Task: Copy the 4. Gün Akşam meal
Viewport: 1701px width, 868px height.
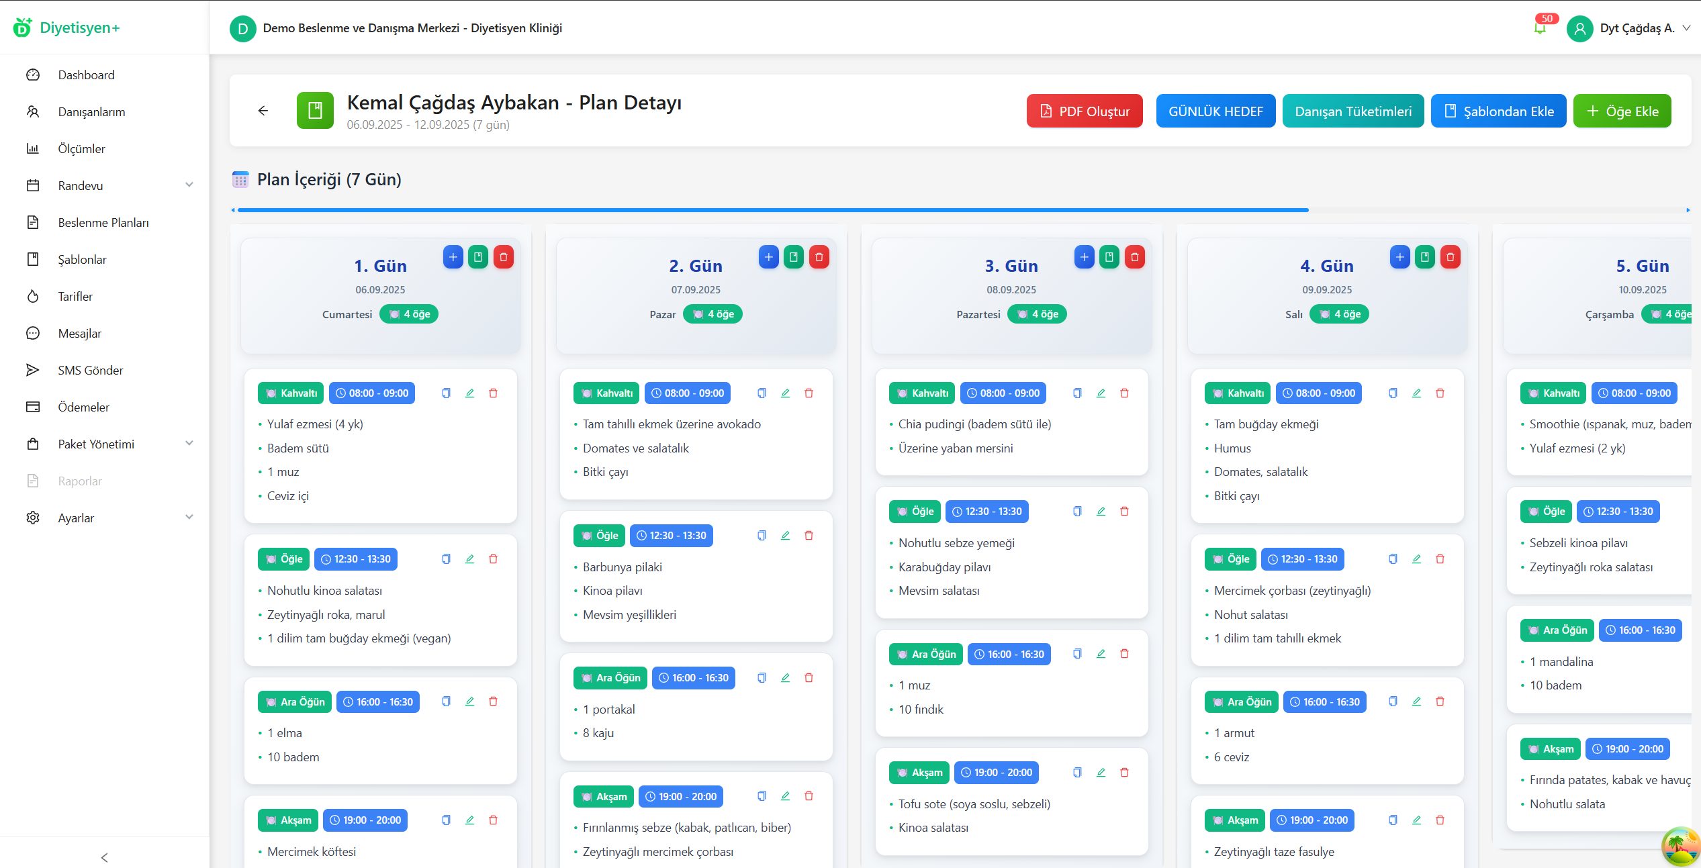Action: [x=1393, y=820]
